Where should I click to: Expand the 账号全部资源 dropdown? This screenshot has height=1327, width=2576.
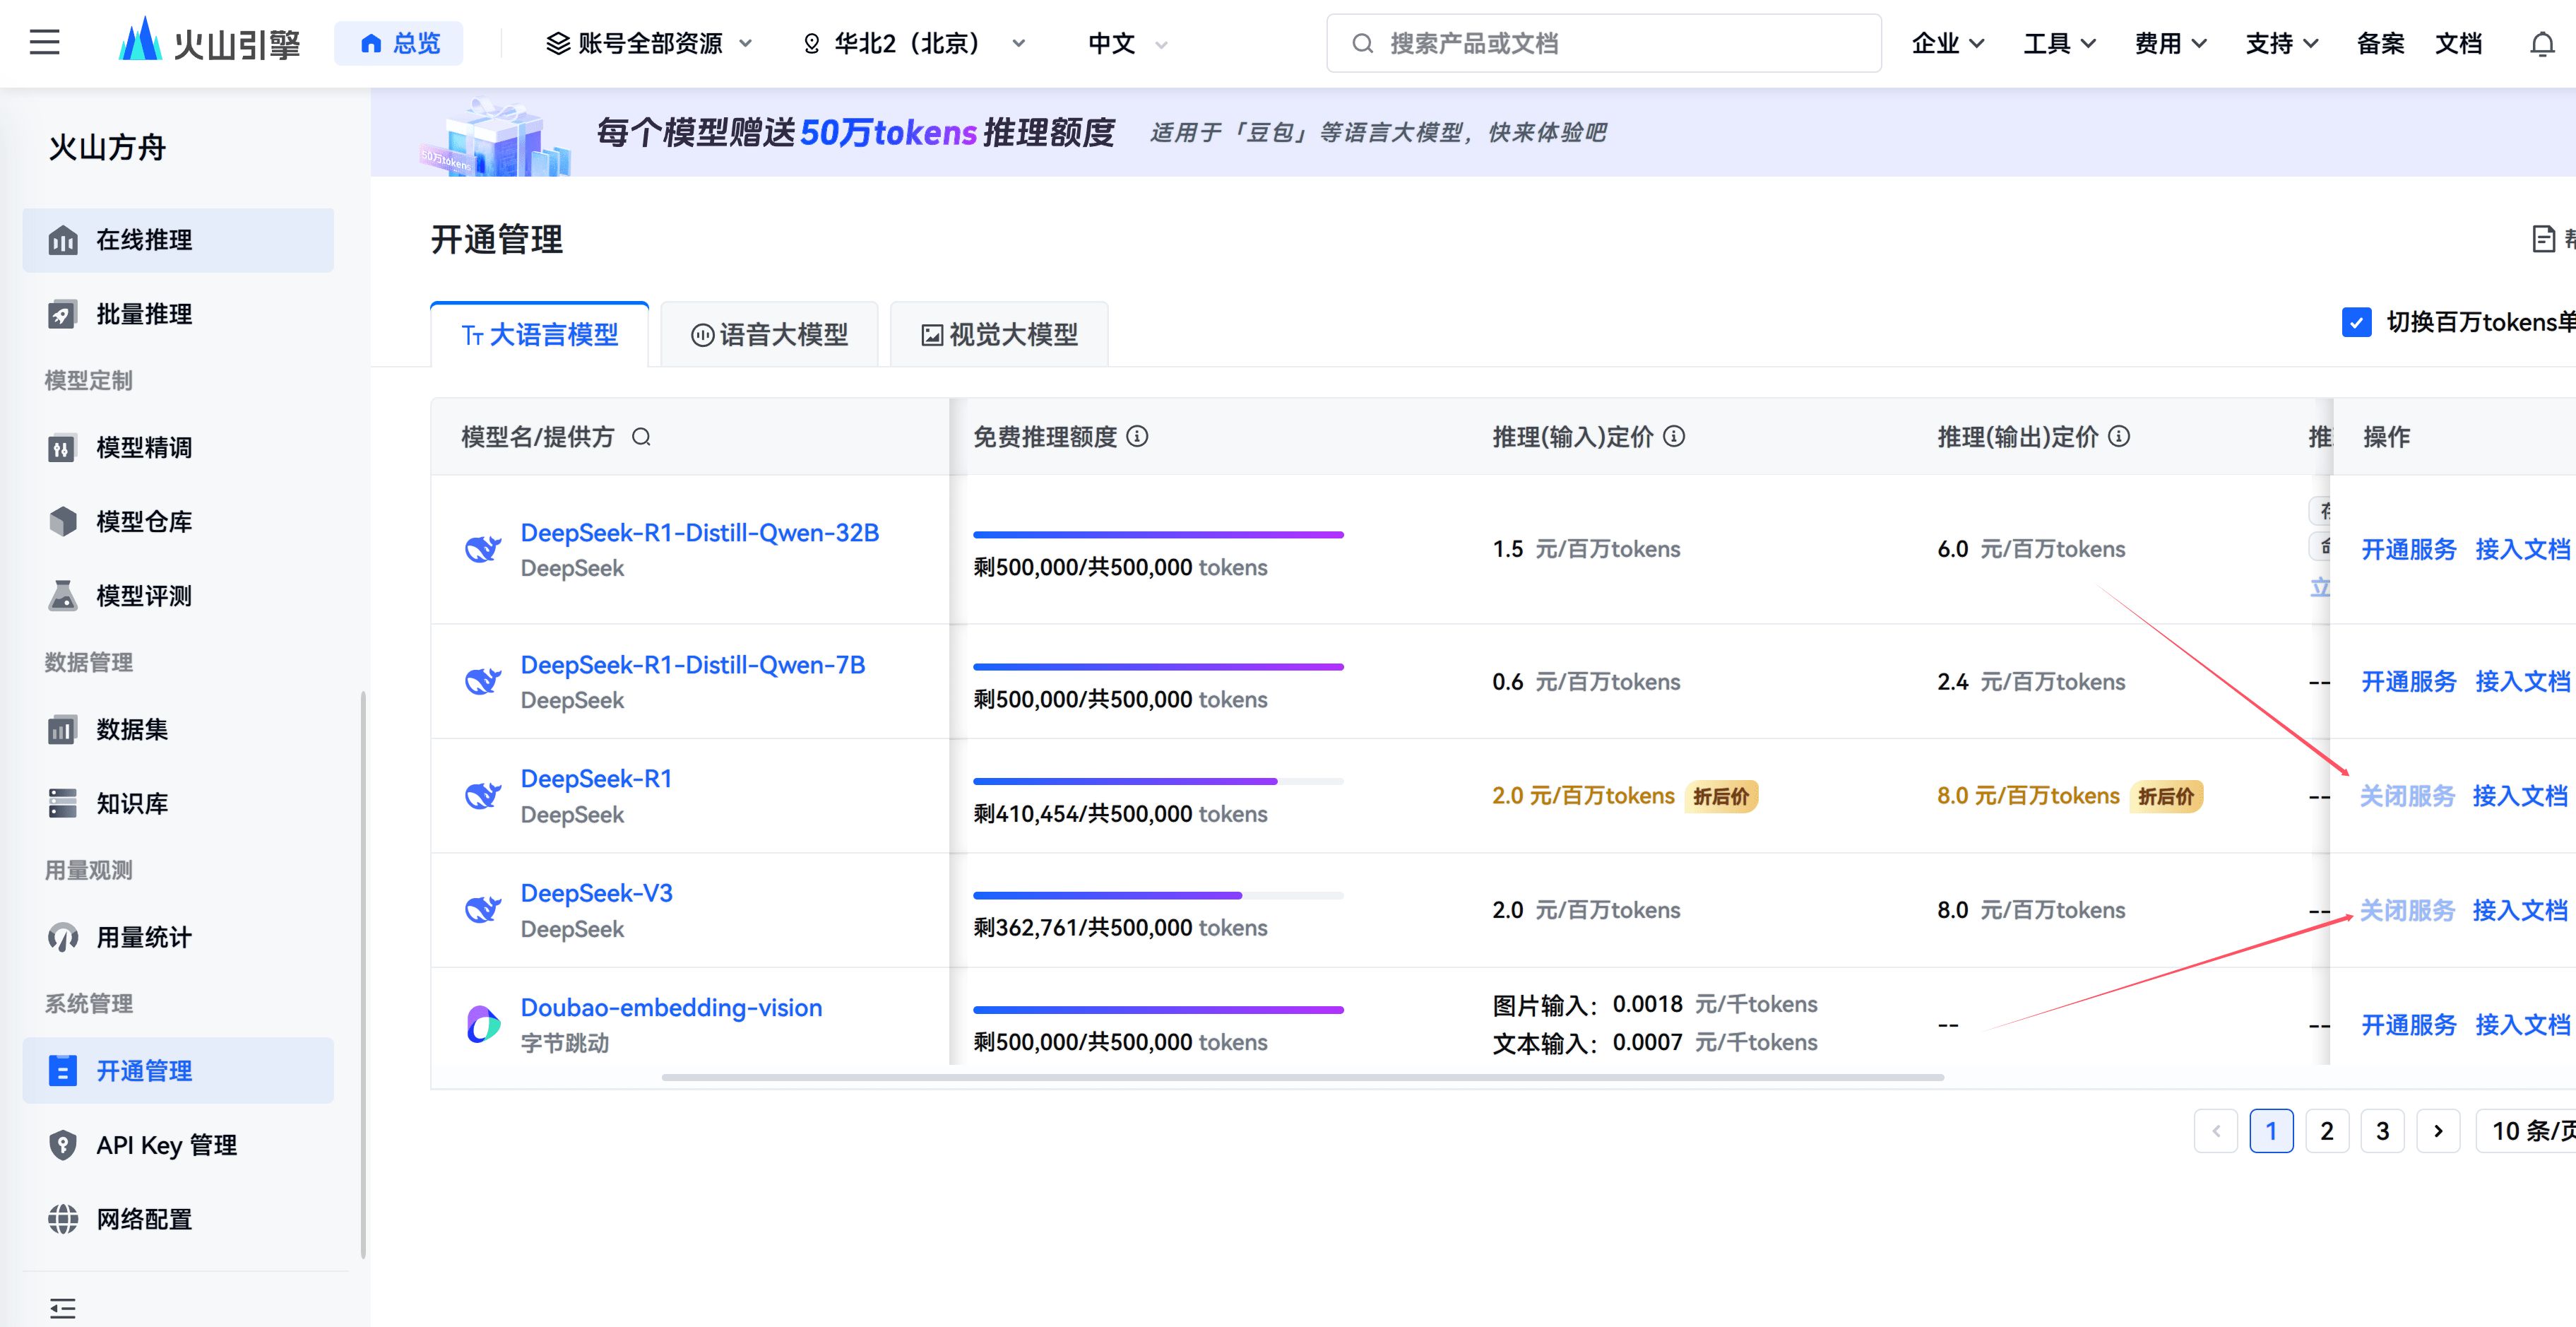point(648,43)
